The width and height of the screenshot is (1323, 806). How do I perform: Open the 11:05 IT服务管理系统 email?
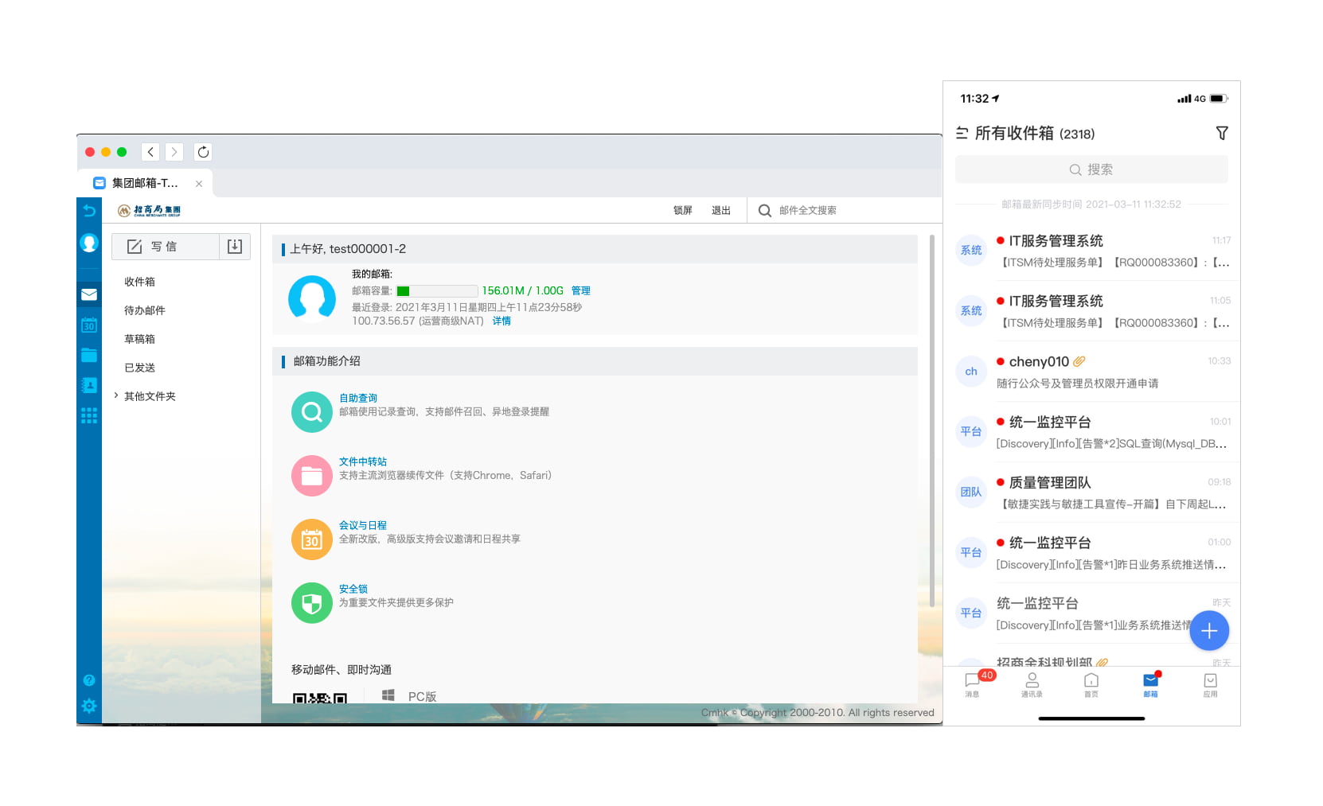(1092, 311)
